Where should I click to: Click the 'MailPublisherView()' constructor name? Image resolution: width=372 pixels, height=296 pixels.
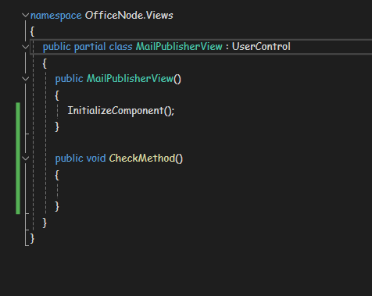[x=134, y=79]
